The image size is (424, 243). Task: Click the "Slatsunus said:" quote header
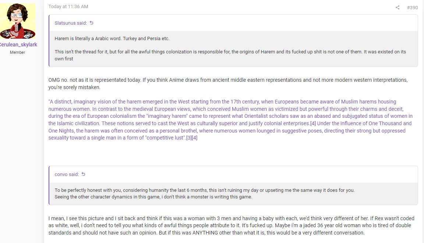[71, 23]
